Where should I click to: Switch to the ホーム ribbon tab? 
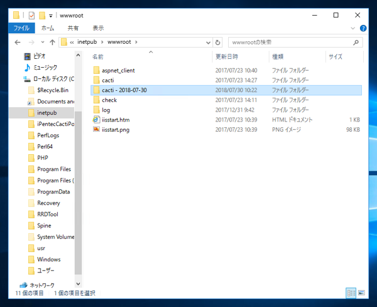coord(48,28)
